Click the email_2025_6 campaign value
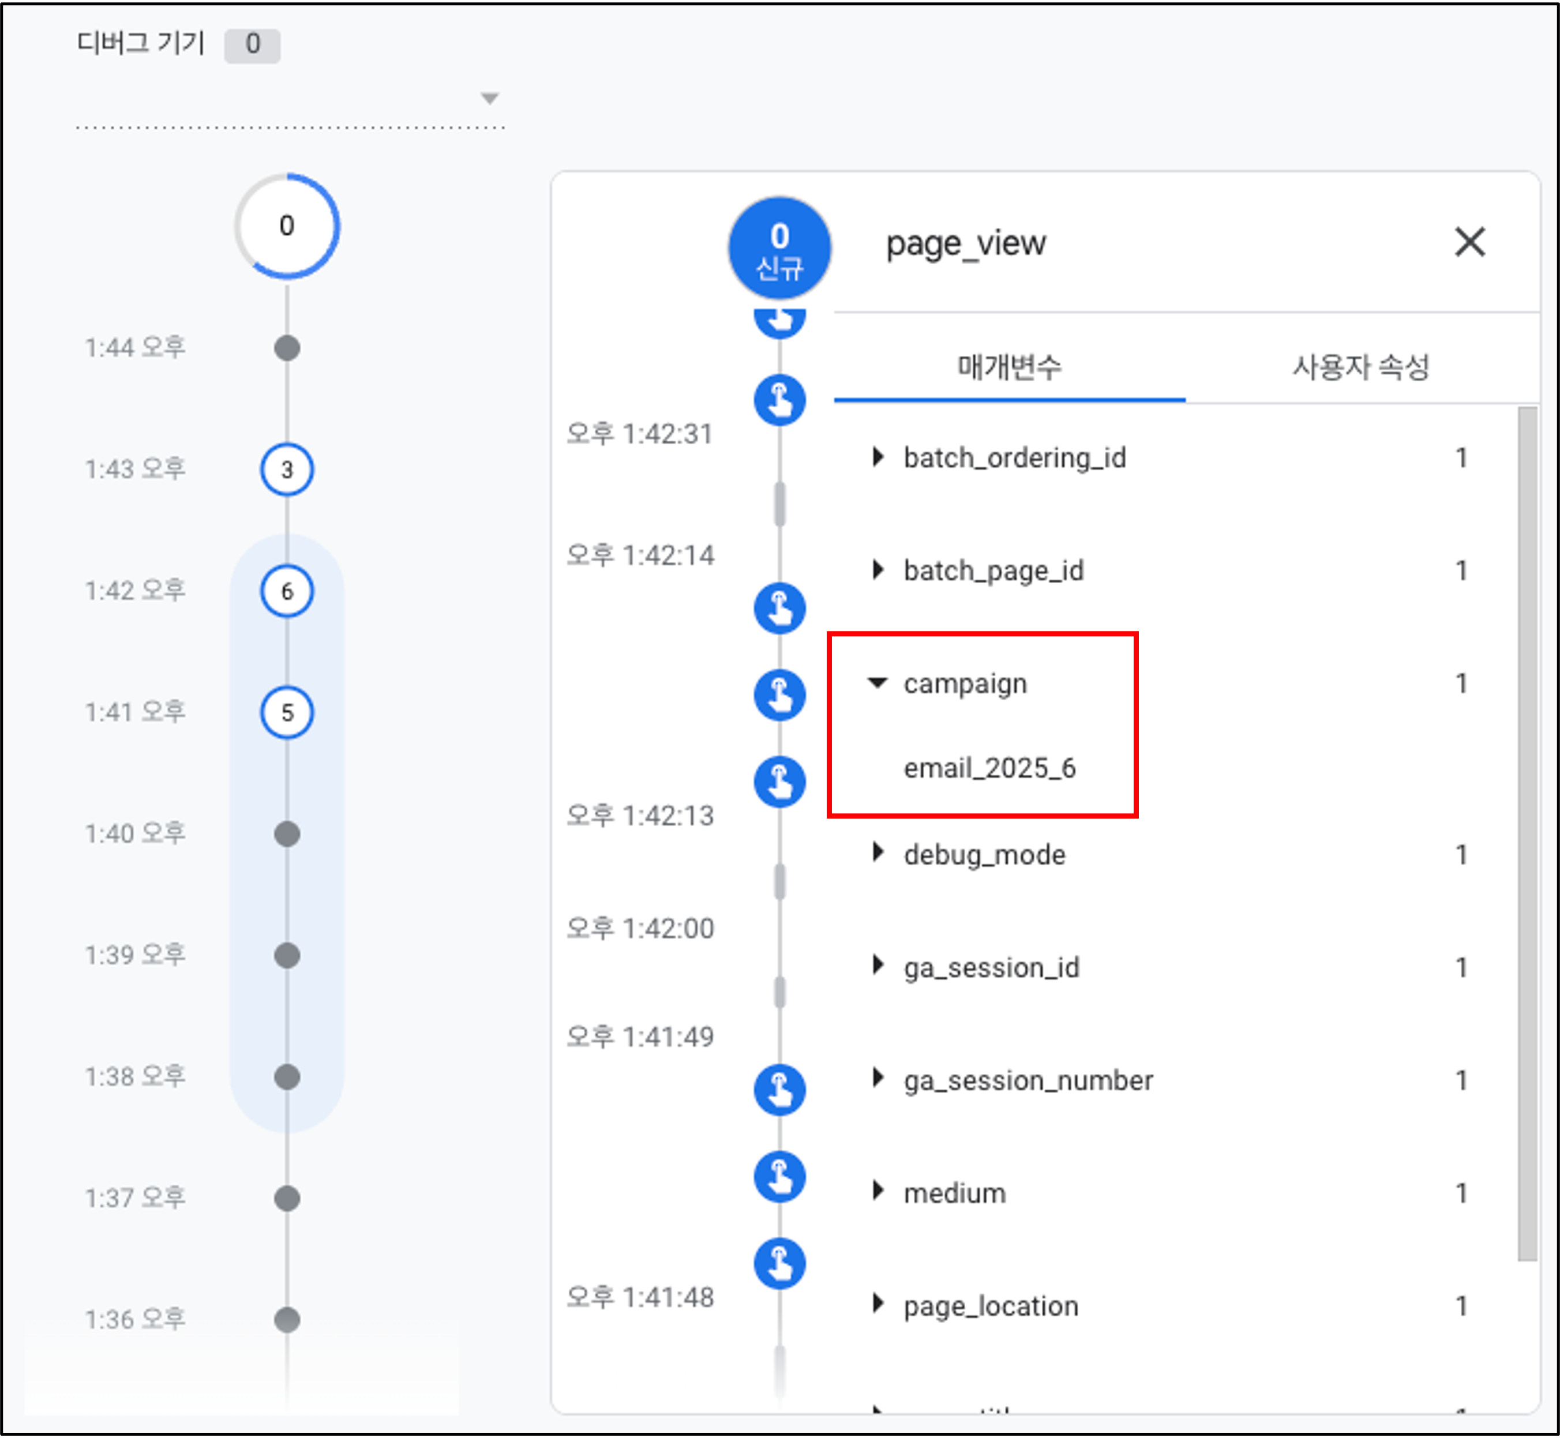Image resolution: width=1560 pixels, height=1438 pixels. (x=989, y=768)
